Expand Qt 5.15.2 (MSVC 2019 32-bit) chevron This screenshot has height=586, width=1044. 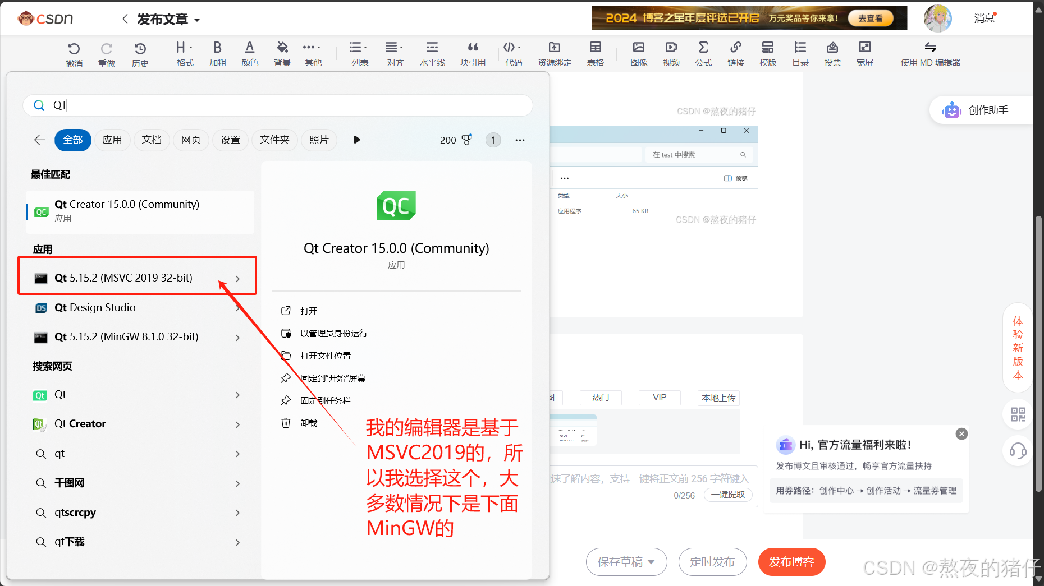237,279
